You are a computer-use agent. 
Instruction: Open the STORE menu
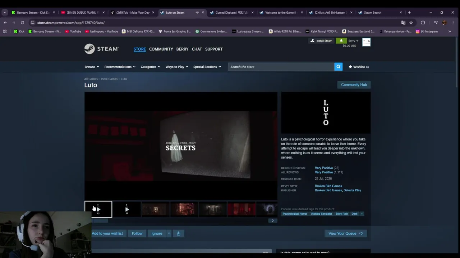click(x=140, y=49)
